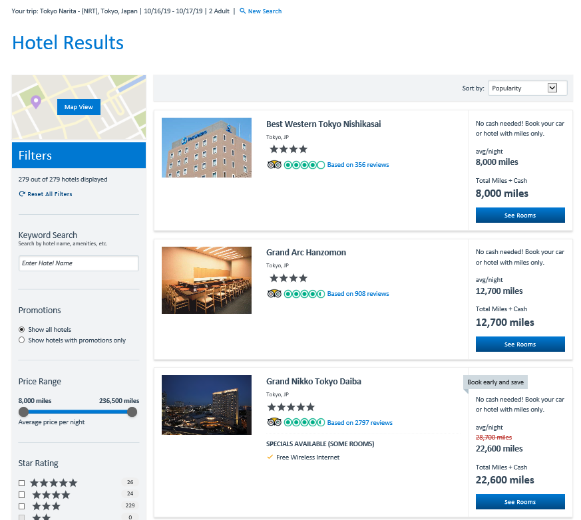Click Best Western building photo thumbnail

coord(206,148)
